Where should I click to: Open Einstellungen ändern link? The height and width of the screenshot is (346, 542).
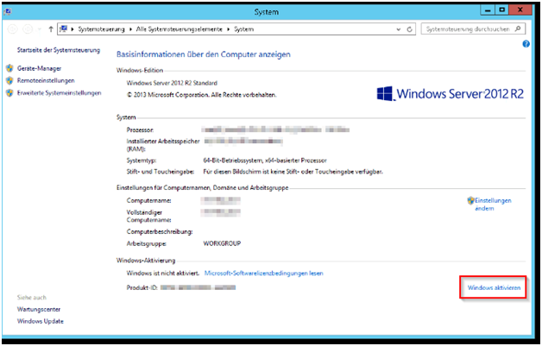pos(493,204)
